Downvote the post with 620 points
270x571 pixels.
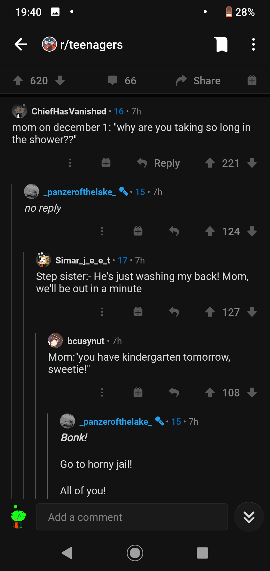coord(60,81)
